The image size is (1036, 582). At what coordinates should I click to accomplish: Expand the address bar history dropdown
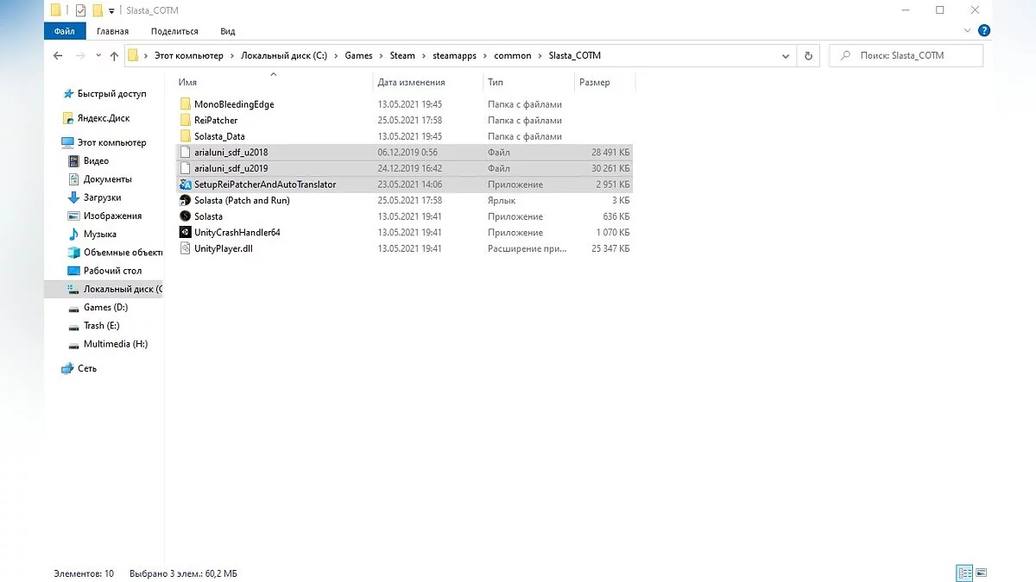click(x=786, y=56)
